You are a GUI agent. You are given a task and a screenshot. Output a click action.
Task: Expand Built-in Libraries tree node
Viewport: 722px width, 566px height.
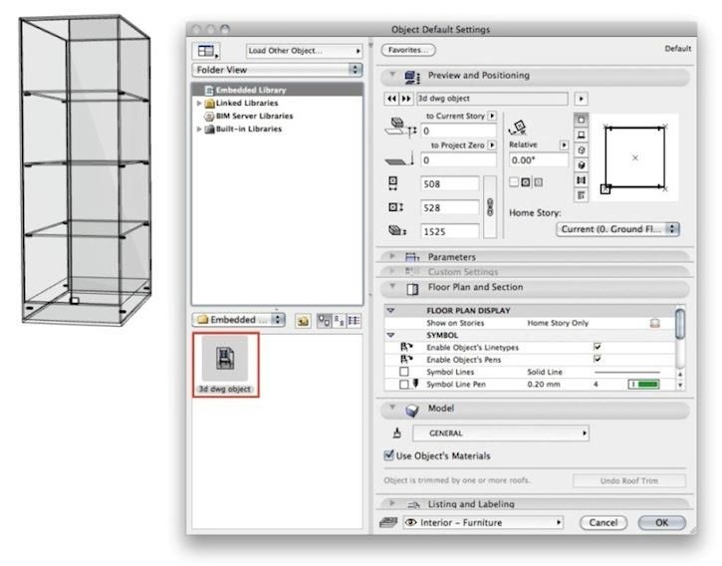tap(199, 129)
